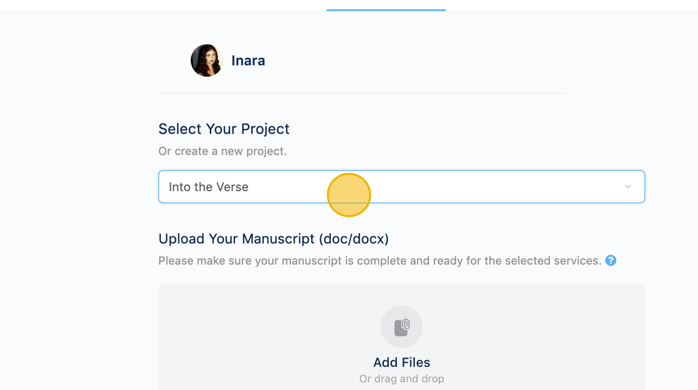The image size is (698, 390).
Task: Click the "Upload Your Manuscript (doc/docx)" heading
Action: [274, 239]
